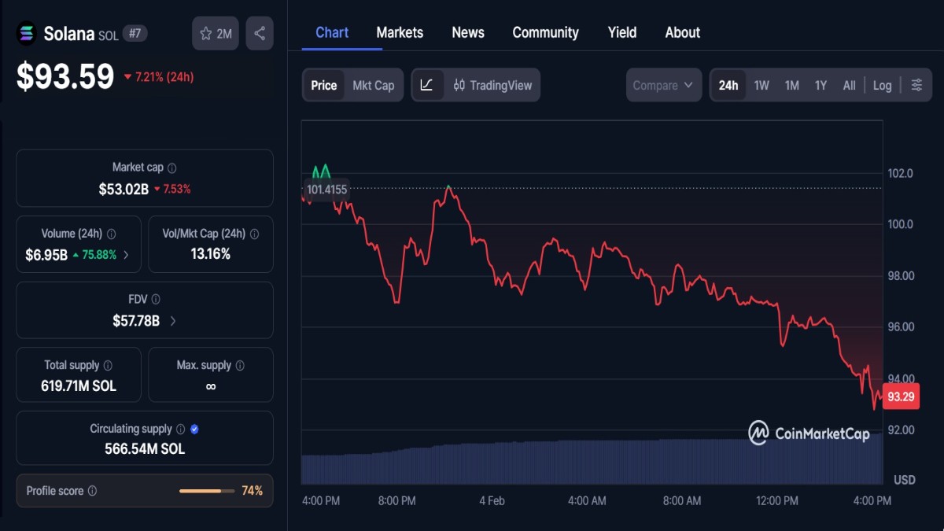Switch to the Markets tab
The height and width of the screenshot is (531, 944).
pyautogui.click(x=400, y=32)
